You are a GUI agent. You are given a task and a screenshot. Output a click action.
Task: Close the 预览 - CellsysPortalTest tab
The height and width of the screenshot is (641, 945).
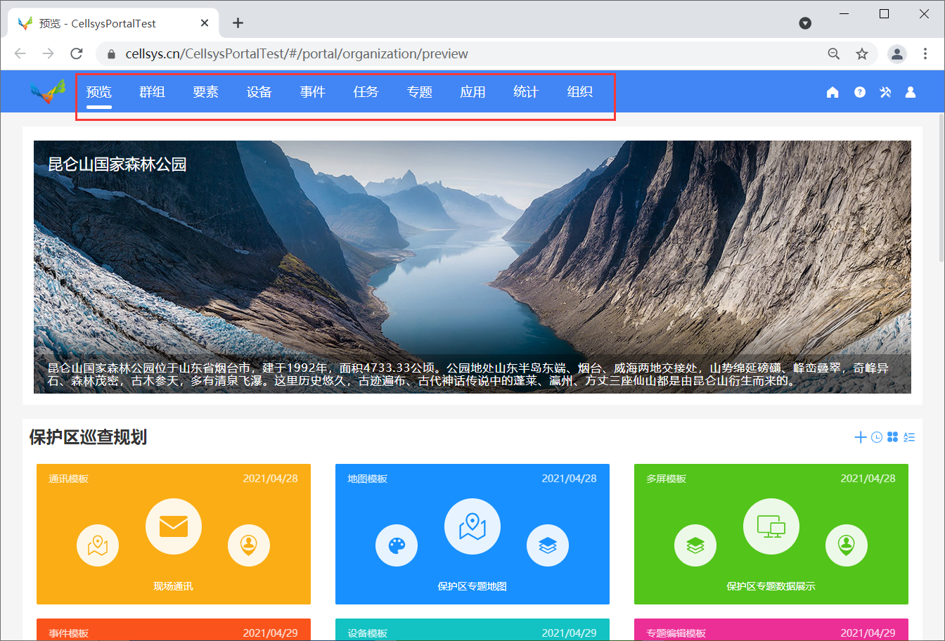click(205, 23)
